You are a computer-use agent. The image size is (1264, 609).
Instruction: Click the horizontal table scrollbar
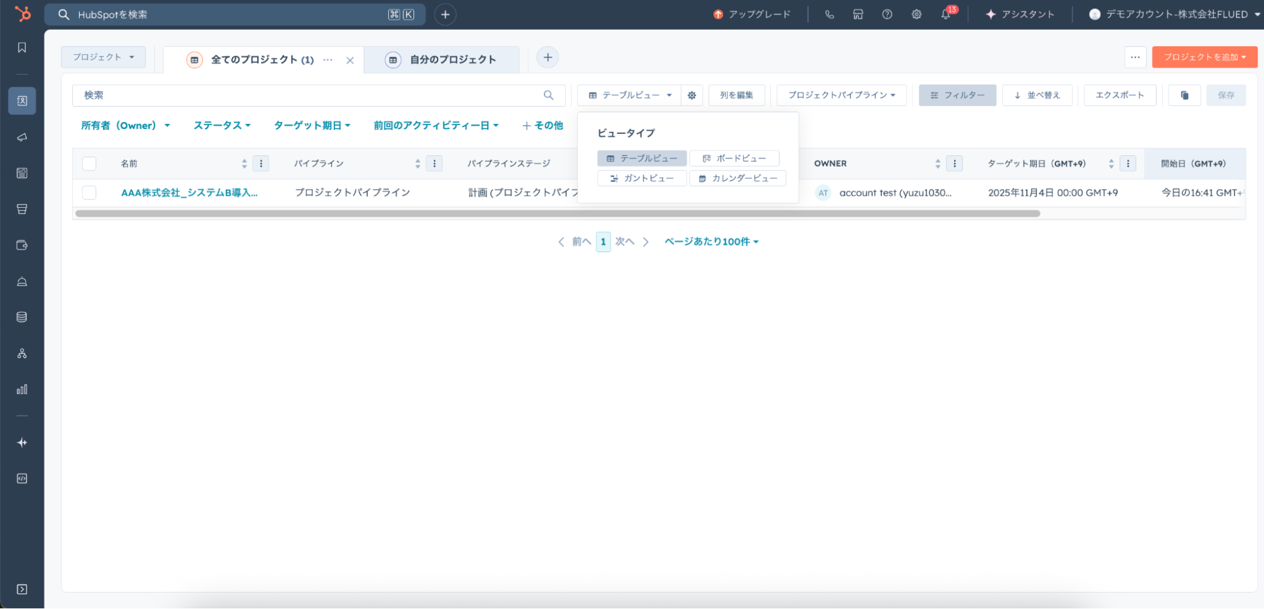pos(556,214)
